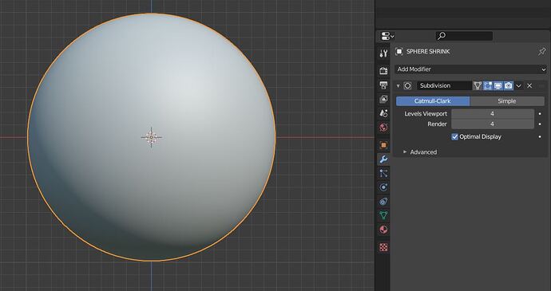Open the Object properties tab
The height and width of the screenshot is (291, 551).
(x=383, y=145)
